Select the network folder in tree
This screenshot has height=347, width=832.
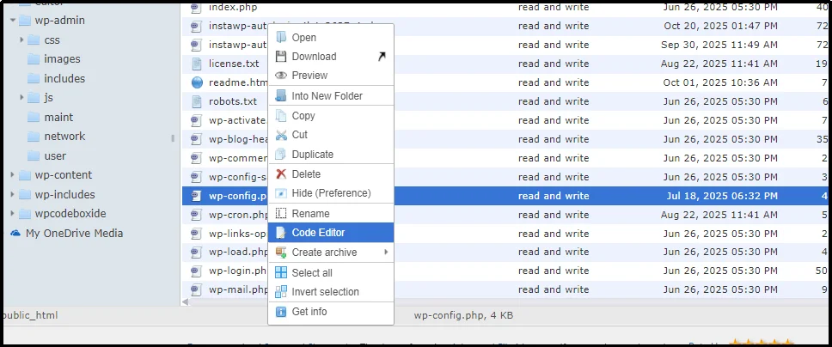click(64, 137)
